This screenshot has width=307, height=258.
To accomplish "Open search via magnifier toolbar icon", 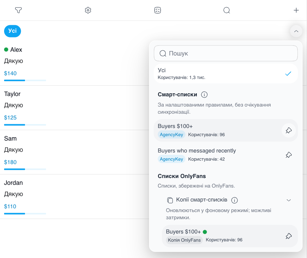I will click(226, 10).
